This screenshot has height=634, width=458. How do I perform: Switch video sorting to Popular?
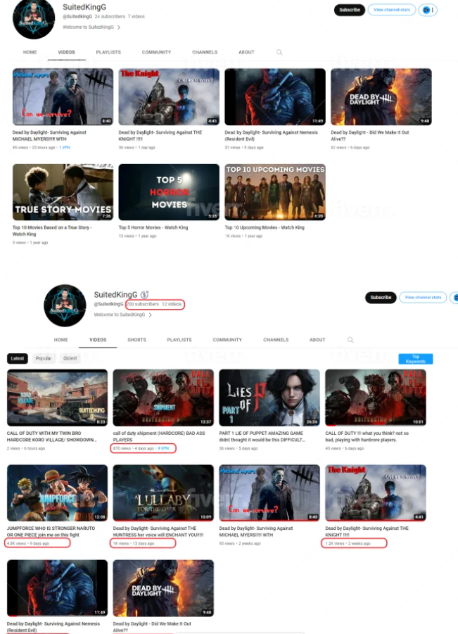(x=44, y=358)
